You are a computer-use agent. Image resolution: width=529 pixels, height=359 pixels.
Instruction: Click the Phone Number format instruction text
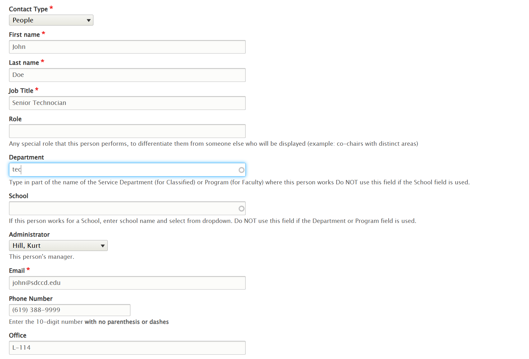(x=89, y=322)
